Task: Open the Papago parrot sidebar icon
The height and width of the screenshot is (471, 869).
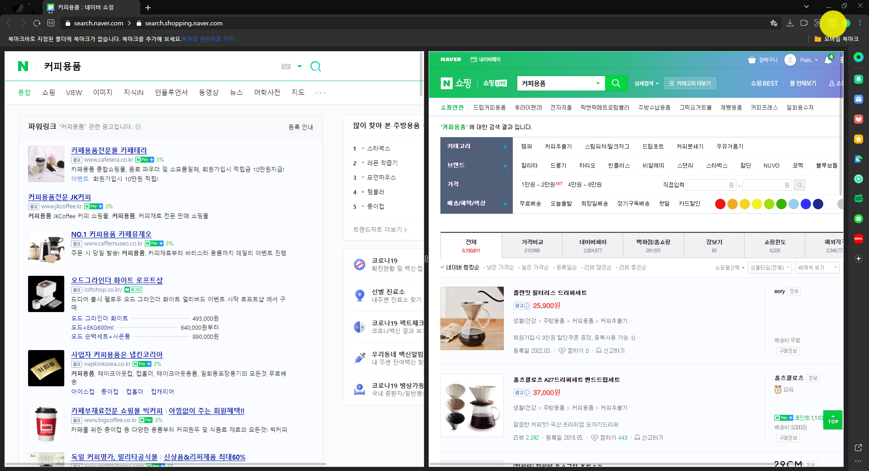Action: pos(859,159)
